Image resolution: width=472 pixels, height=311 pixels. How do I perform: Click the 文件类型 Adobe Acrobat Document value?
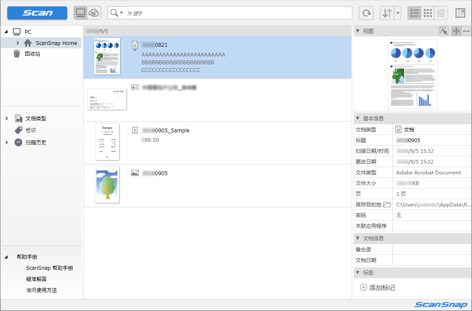428,173
